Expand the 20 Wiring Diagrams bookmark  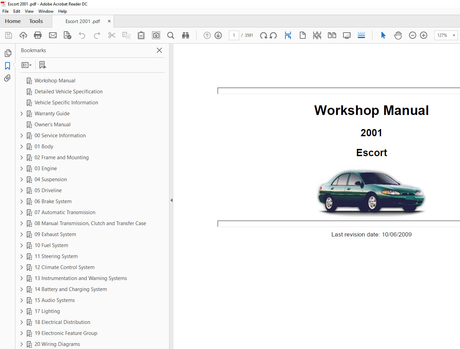tap(22, 344)
